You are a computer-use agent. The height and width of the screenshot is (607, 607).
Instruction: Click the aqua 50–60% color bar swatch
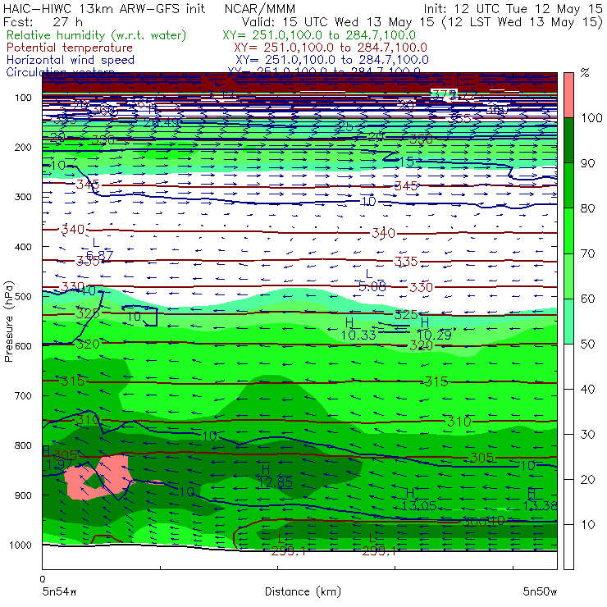click(568, 321)
